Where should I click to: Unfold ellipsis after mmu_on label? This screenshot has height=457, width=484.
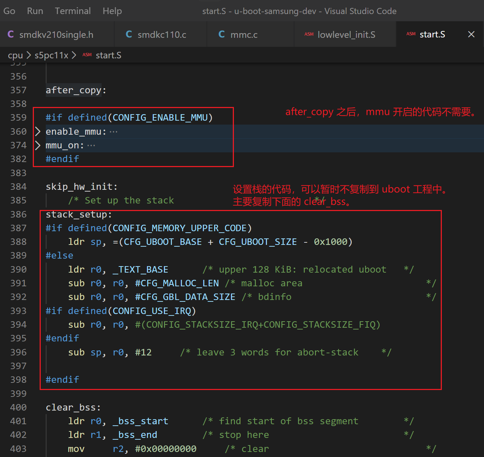pos(91,145)
